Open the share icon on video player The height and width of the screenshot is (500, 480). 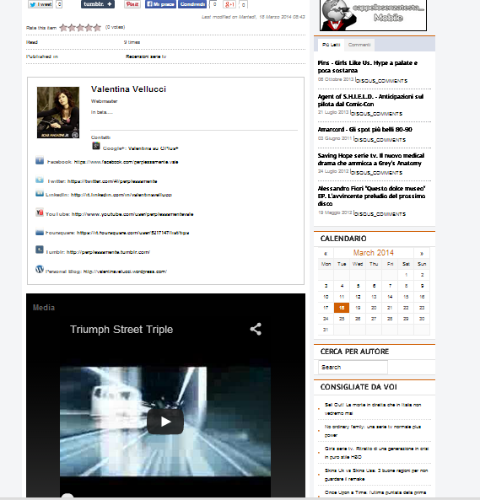click(256, 329)
